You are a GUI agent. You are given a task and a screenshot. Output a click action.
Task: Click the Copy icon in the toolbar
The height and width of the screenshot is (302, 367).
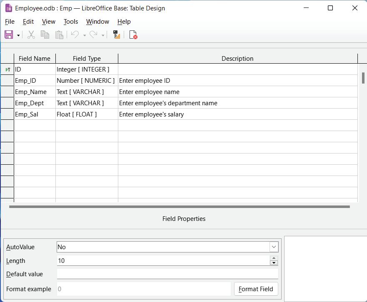coord(45,35)
